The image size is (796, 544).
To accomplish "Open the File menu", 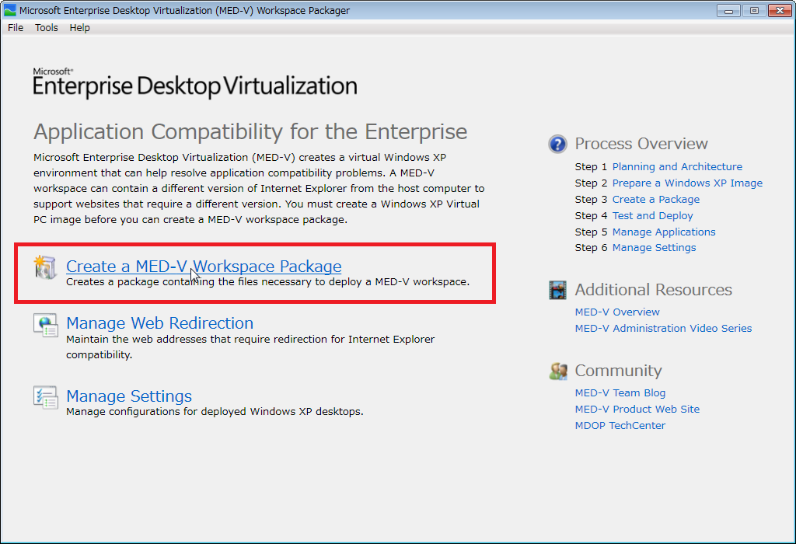I will click(16, 28).
